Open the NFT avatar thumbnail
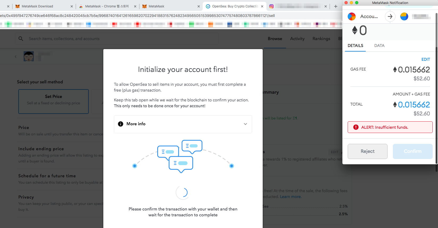438x228 pixels. click(x=29, y=56)
